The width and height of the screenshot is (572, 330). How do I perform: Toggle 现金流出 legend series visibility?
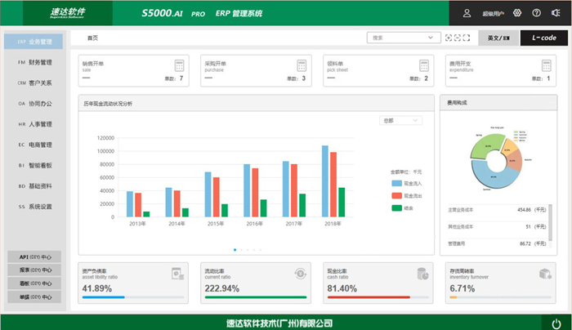(397, 196)
